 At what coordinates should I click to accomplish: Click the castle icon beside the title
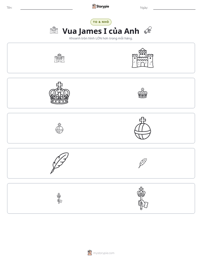tap(54, 30)
